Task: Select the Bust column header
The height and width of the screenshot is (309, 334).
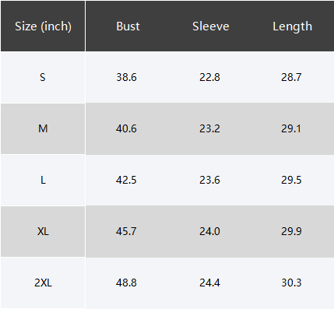Action: click(x=128, y=26)
